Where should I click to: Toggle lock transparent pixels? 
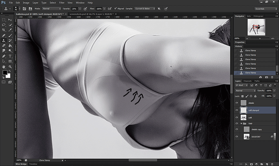[x=242, y=96]
